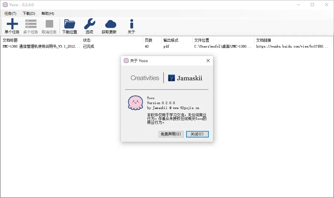Click the cloud icon to get updates
This screenshot has height=198, width=334.
(x=110, y=24)
